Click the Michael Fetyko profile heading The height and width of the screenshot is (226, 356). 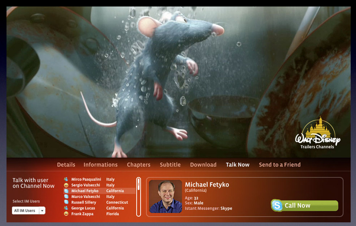[207, 185]
